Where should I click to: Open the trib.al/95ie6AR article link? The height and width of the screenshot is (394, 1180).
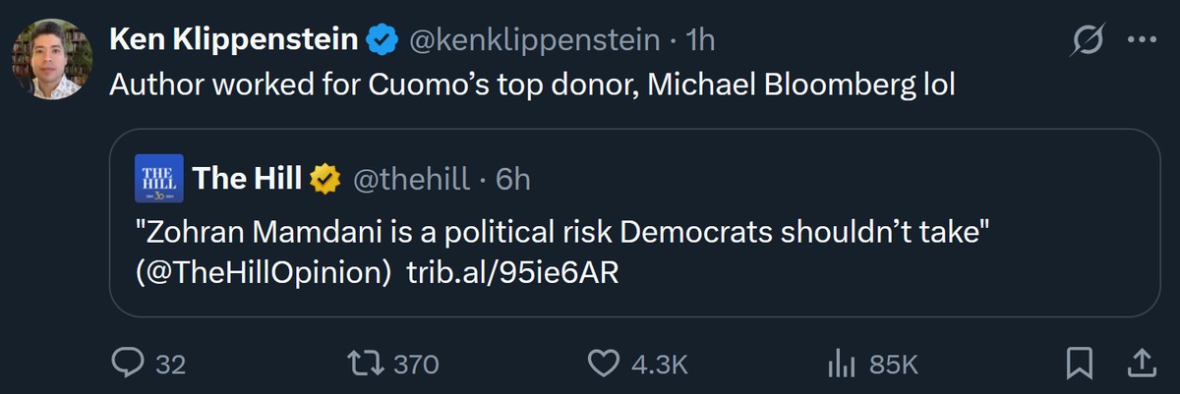pos(512,273)
